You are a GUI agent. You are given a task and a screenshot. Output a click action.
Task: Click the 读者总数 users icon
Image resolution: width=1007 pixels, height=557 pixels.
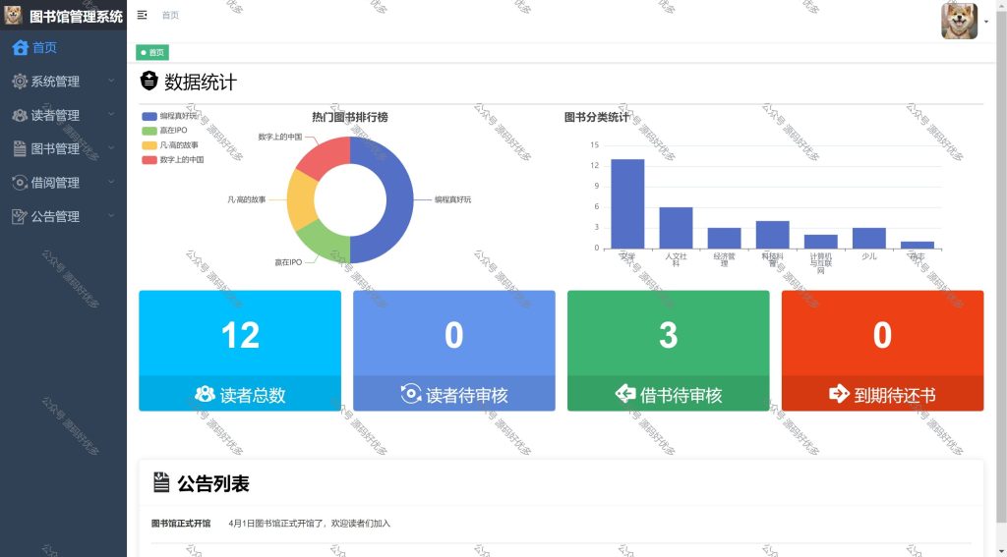click(x=205, y=394)
